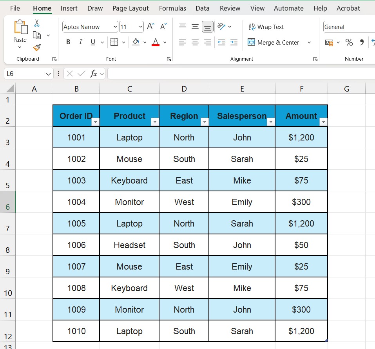This screenshot has height=349, width=375.
Task: Click the Cut scissors icon
Action: click(x=37, y=23)
